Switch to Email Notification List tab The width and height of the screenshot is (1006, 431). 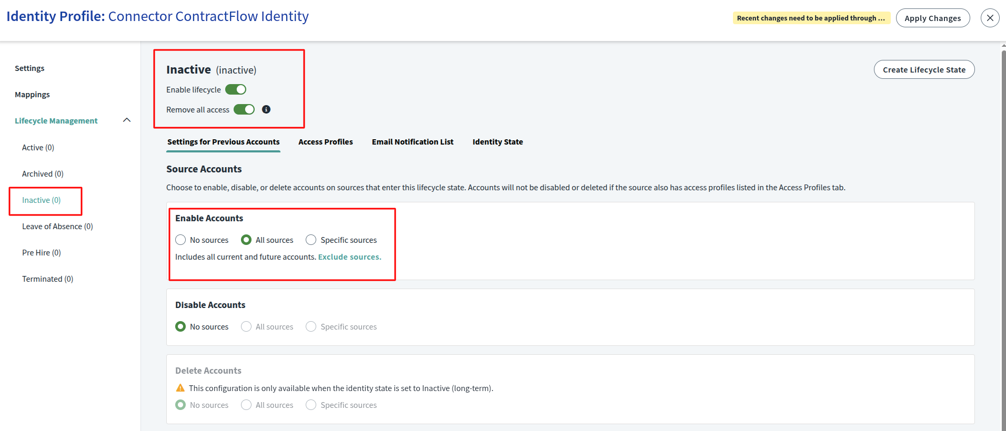point(413,142)
